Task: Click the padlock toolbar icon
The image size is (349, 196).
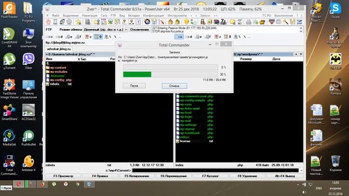Action: pos(202,22)
